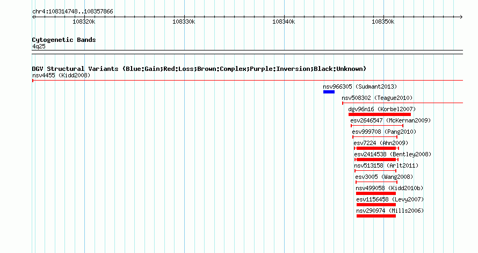
Task: Open the nsv290974 (Mills2006) variant label
Action: pos(390,211)
